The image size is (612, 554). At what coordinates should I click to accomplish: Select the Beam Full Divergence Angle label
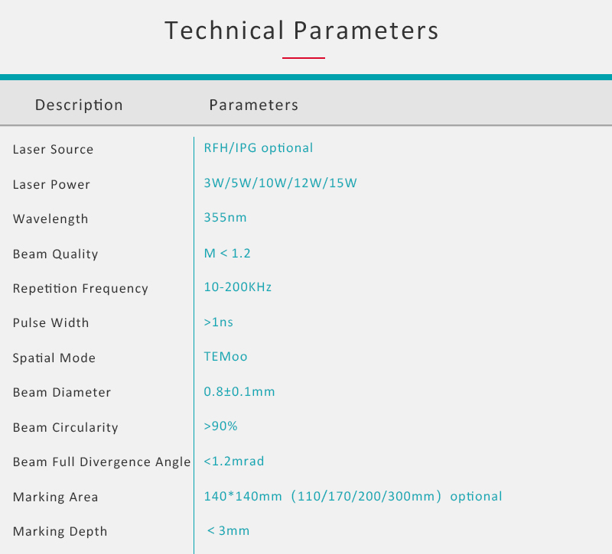pyautogui.click(x=102, y=462)
